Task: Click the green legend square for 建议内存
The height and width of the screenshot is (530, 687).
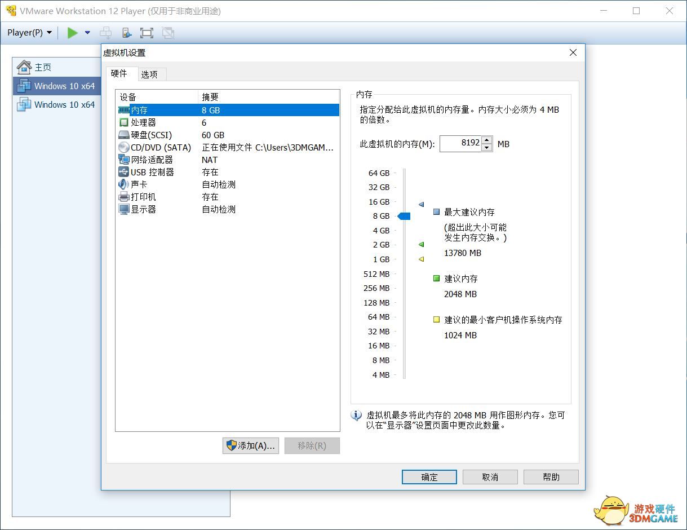Action: (x=436, y=279)
